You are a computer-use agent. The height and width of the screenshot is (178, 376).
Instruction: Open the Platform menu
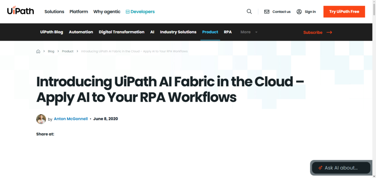click(79, 11)
